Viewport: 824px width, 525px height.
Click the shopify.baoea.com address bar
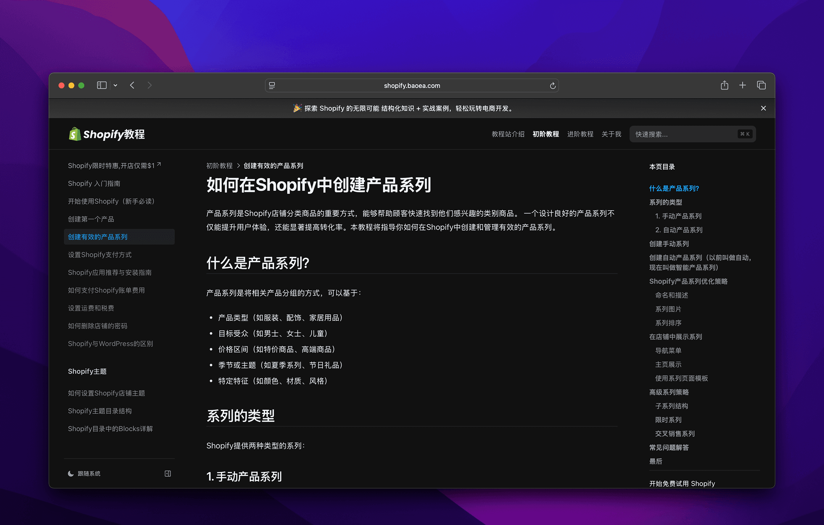tap(412, 85)
